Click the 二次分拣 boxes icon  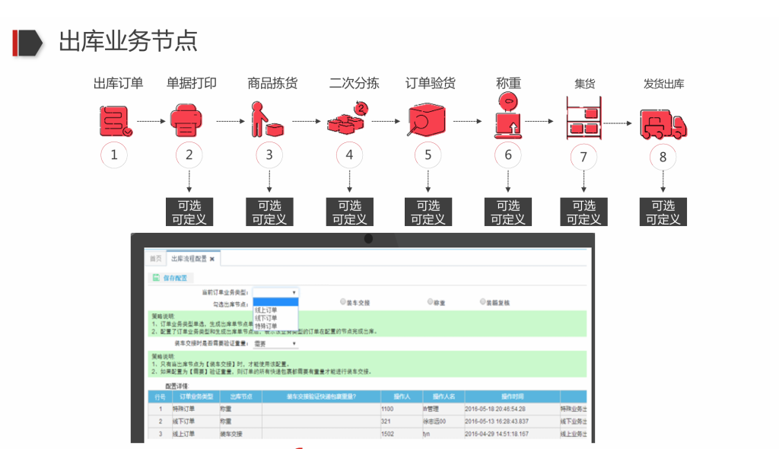348,120
